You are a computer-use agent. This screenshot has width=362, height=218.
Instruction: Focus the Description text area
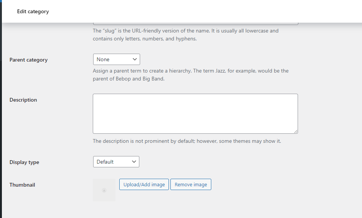195,114
